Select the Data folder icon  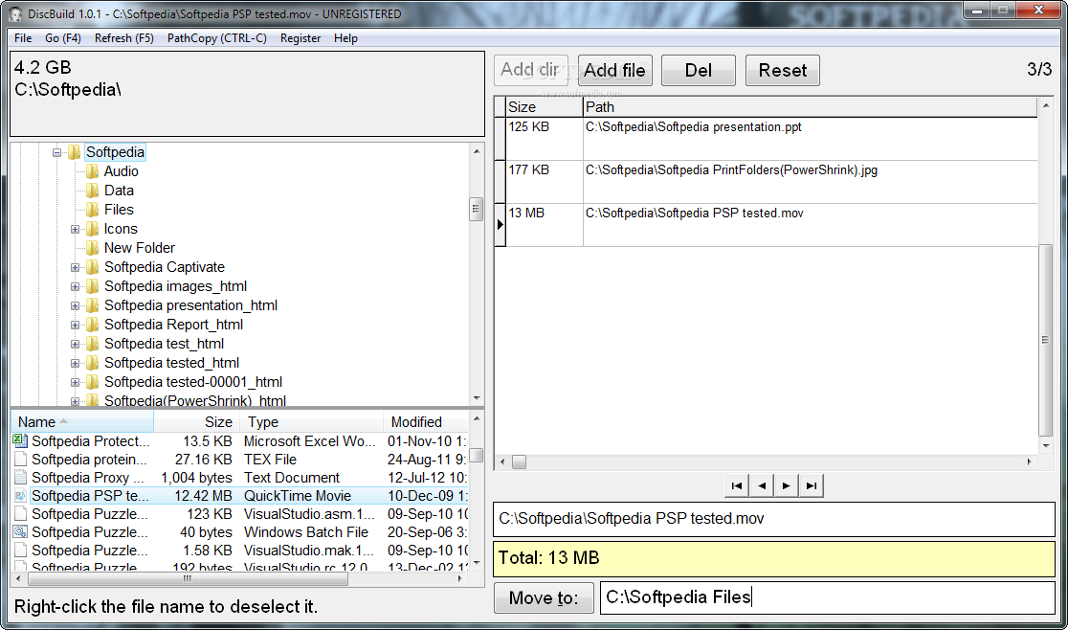click(92, 190)
